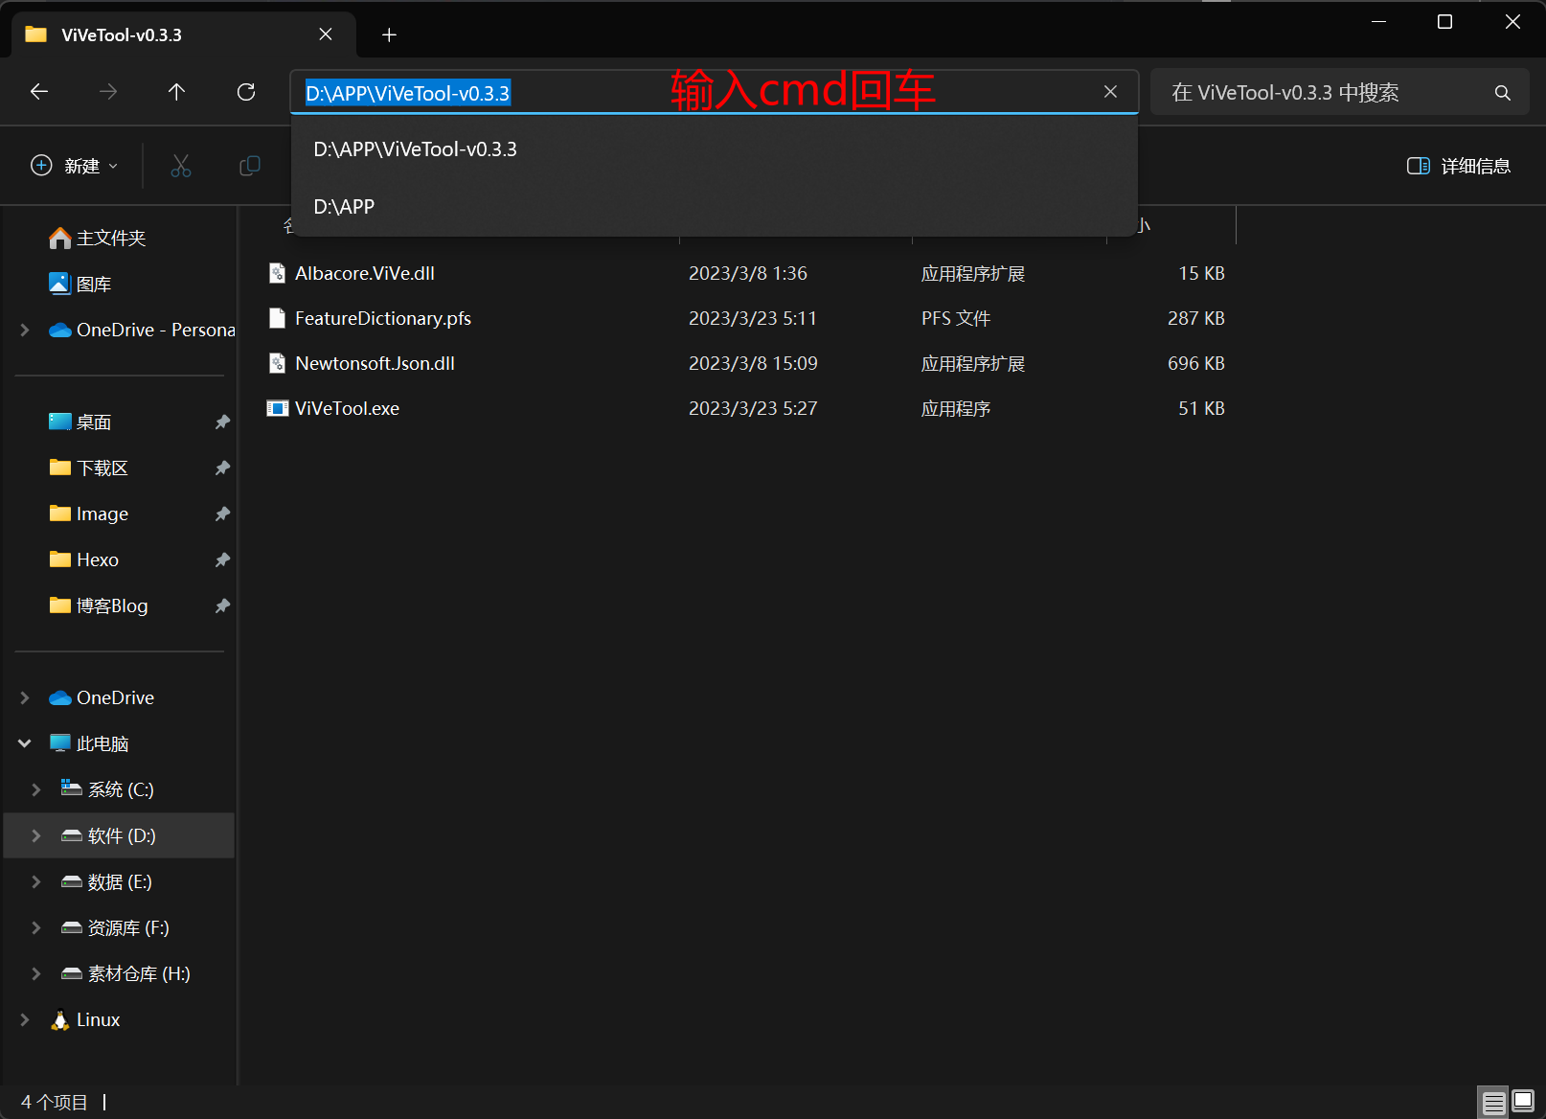The image size is (1546, 1119).
Task: Expand the Linux tree node
Action: click(x=25, y=1019)
